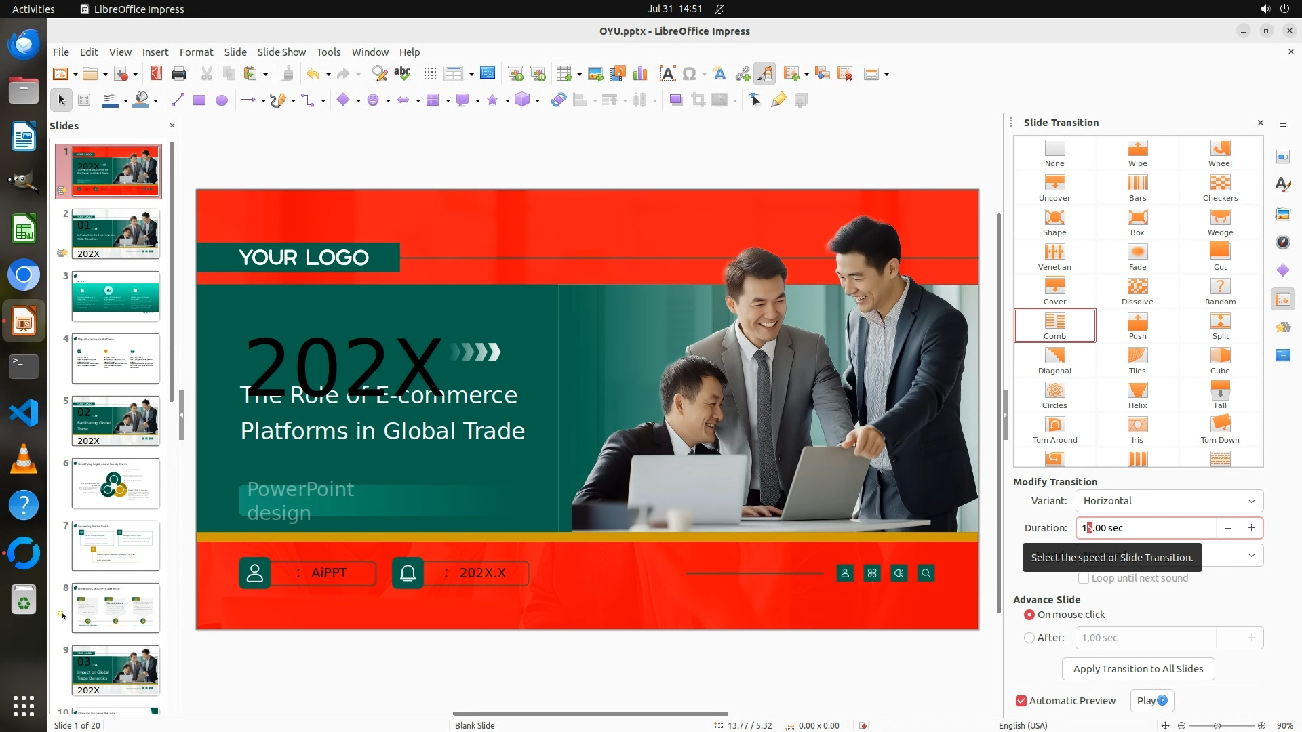Click the Print toolbar icon

coord(179,74)
